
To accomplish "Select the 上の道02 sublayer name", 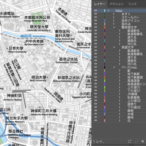I will [134, 101].
